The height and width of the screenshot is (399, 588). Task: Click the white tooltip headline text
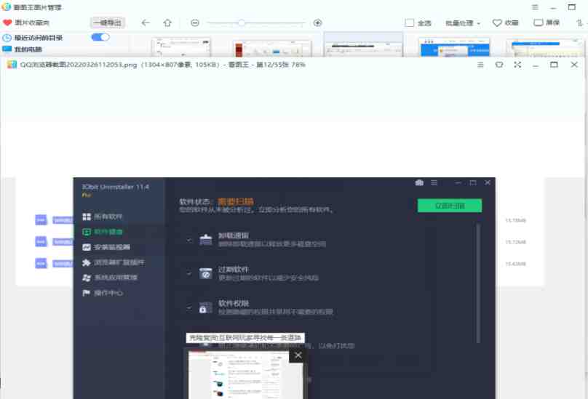tap(245, 337)
